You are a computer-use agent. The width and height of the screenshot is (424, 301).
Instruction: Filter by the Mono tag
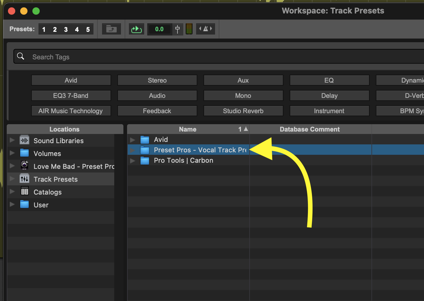click(243, 95)
